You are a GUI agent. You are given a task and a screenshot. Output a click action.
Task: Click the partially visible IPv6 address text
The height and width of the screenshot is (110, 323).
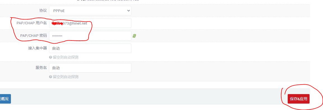[108, 0]
